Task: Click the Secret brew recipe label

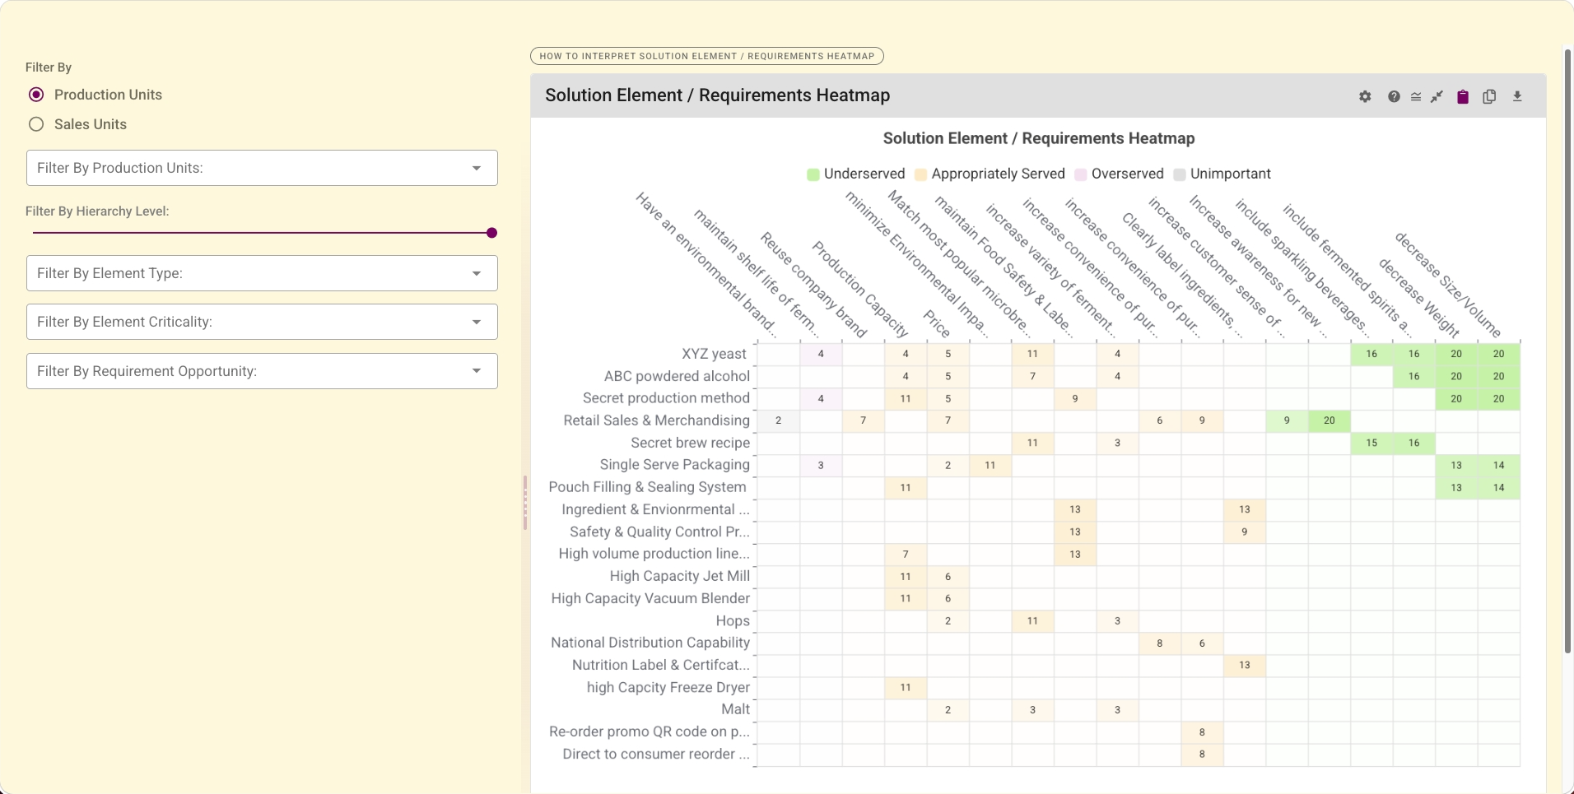Action: pos(690,443)
